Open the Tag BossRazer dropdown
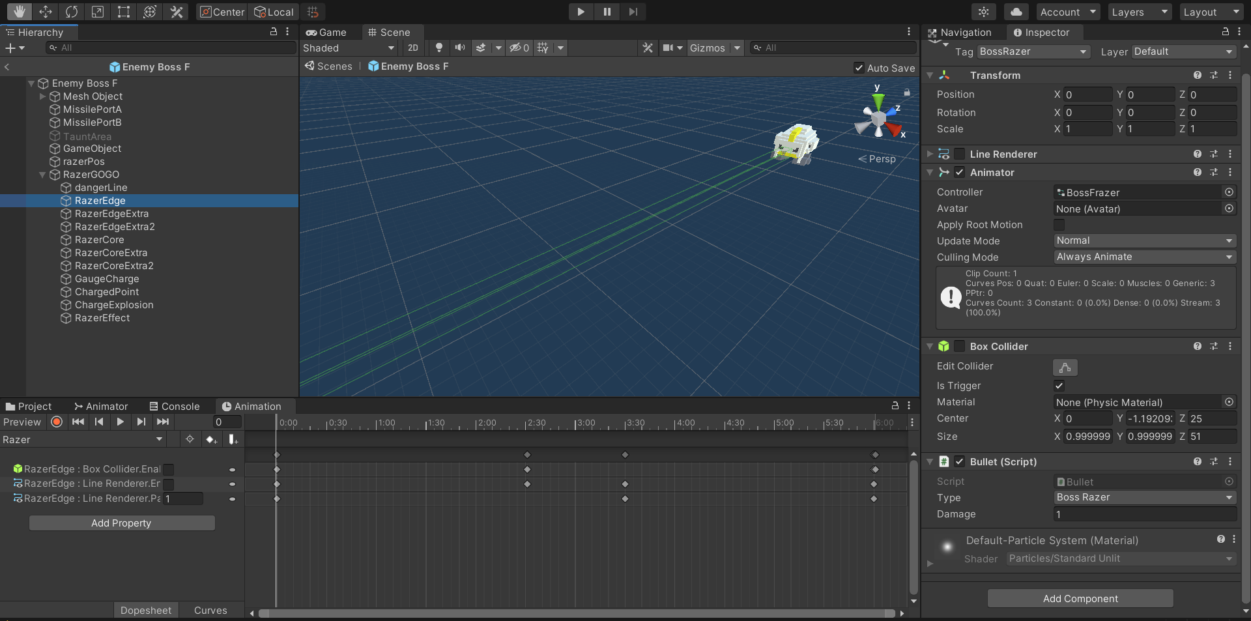 [1033, 51]
